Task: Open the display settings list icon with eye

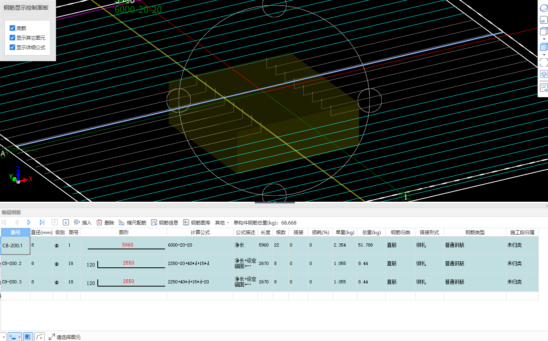Action: [x=544, y=88]
